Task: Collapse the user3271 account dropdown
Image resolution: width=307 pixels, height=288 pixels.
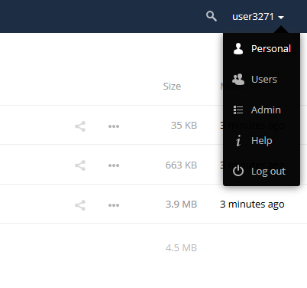Action: 258,17
